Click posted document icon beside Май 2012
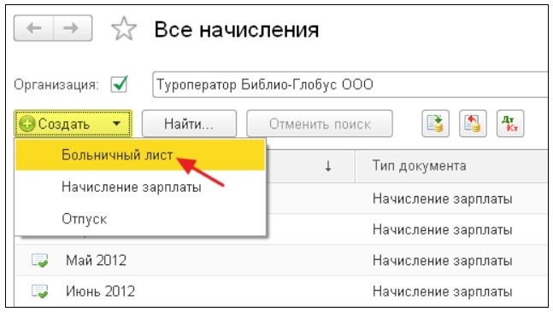Viewport: 553px width, 312px height. [39, 261]
